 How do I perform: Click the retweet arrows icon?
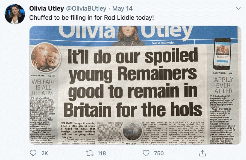coord(89,153)
